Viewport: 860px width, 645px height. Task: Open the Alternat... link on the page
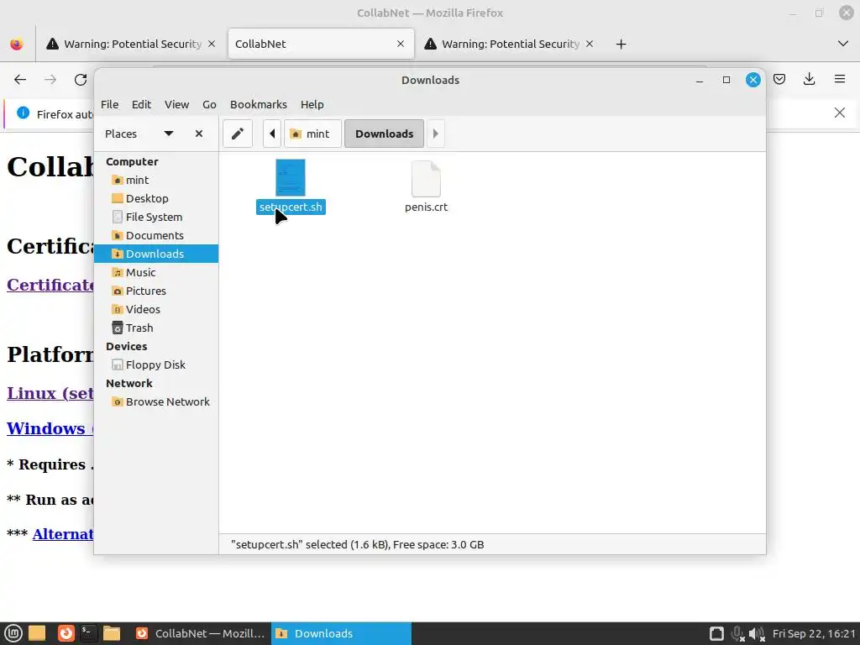click(63, 533)
